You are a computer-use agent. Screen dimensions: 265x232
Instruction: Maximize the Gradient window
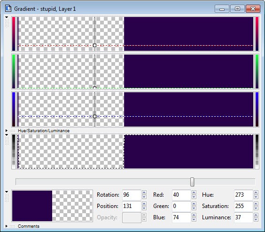click(x=237, y=9)
